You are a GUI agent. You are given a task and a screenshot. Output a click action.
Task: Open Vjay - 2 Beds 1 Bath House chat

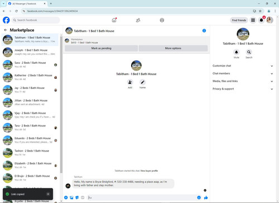click(30, 115)
